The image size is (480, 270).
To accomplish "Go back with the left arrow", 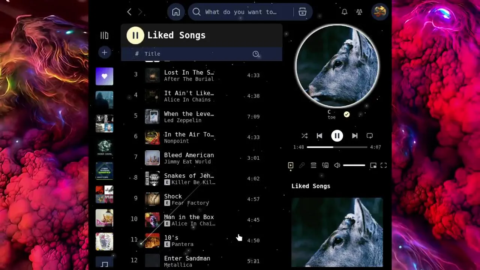I will coord(129,12).
